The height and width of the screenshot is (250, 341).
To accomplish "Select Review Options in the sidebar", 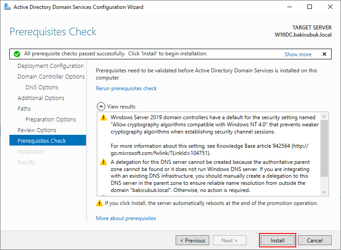I will 37,130.
